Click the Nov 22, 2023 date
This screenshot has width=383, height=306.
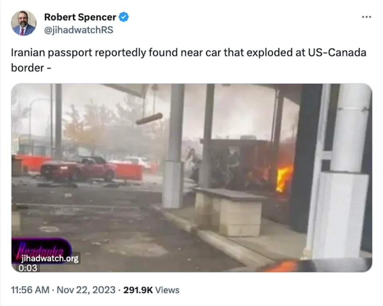(86, 290)
